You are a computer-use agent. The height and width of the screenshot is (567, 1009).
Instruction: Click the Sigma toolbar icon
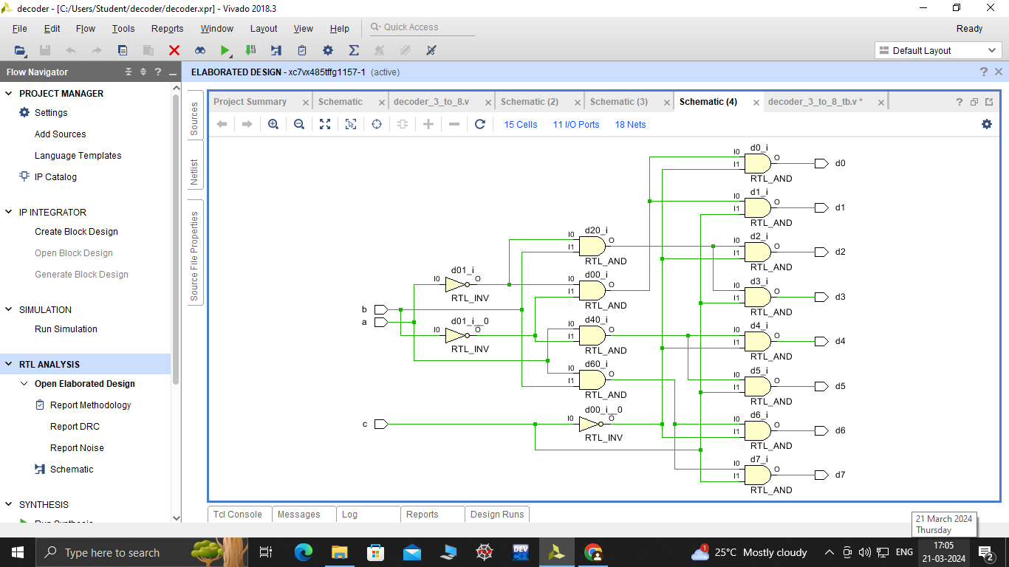354,50
